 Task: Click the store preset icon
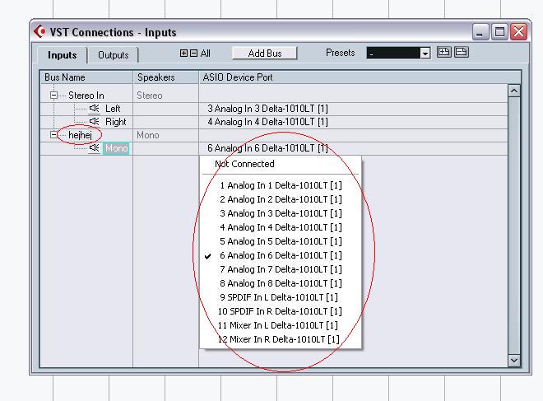point(444,53)
